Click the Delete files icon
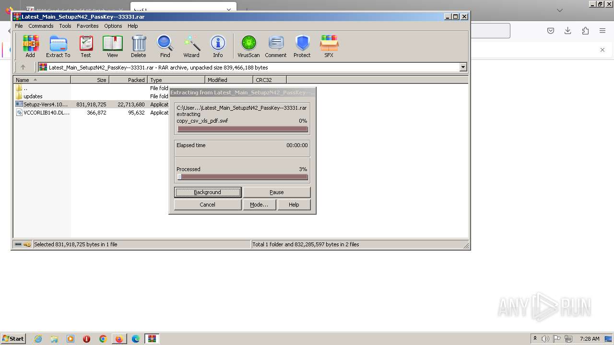614x345 pixels. 139,46
